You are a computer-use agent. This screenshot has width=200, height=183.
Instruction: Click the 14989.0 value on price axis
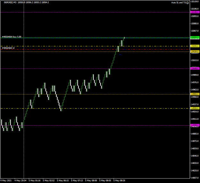pyautogui.click(x=195, y=75)
